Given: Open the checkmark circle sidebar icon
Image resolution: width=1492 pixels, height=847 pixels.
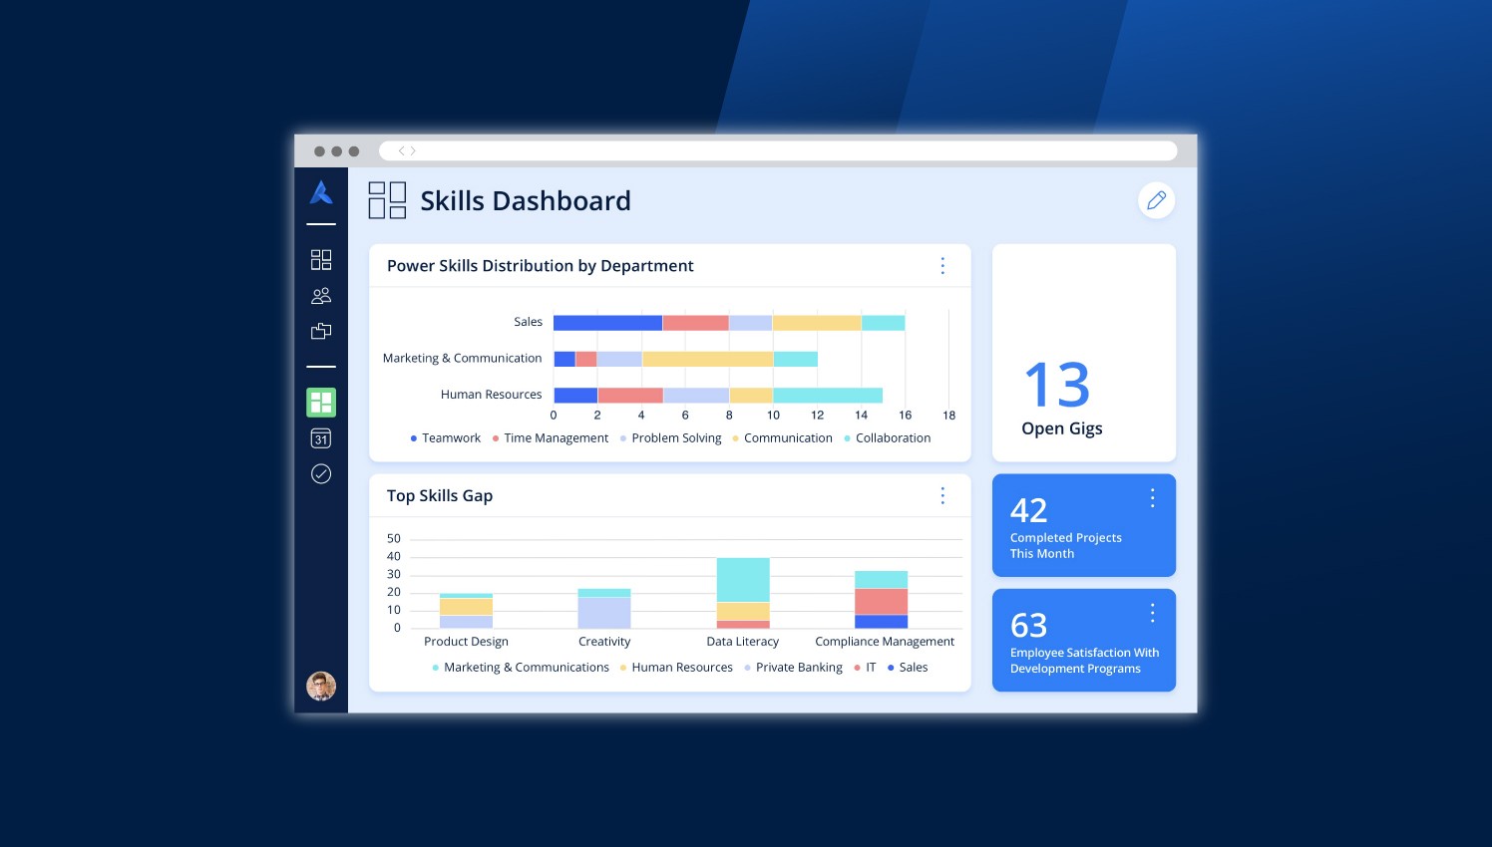Looking at the screenshot, I should point(321,474).
